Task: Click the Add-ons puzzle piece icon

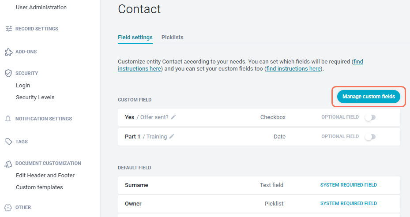Action: click(x=9, y=52)
